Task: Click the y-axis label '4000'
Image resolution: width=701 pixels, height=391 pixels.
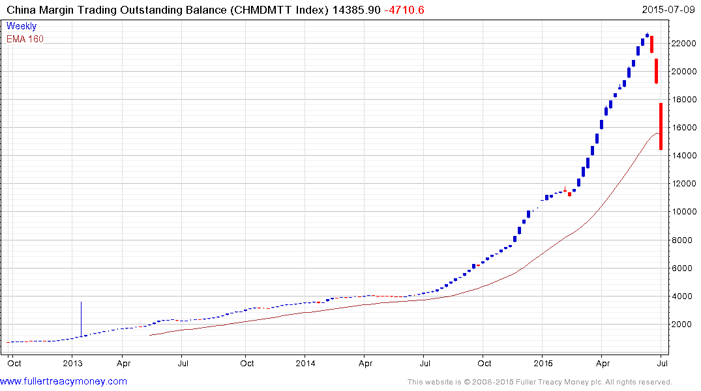Action: (x=682, y=297)
